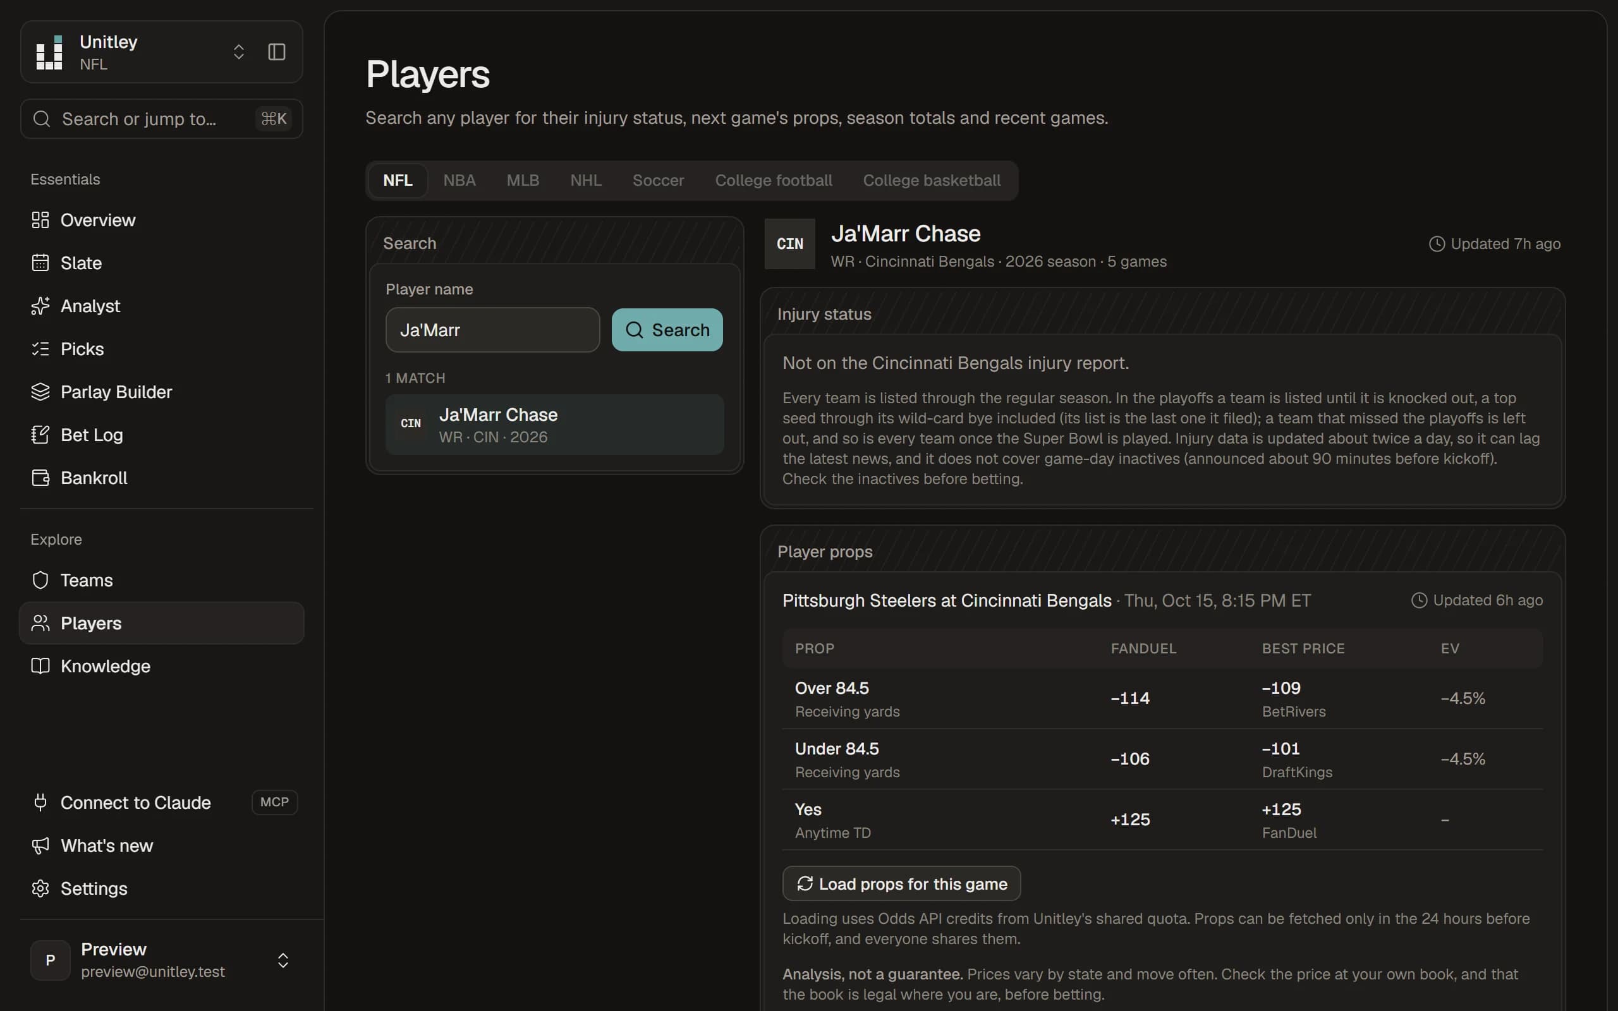
Task: Click the Parlay Builder layers icon
Action: click(x=41, y=392)
